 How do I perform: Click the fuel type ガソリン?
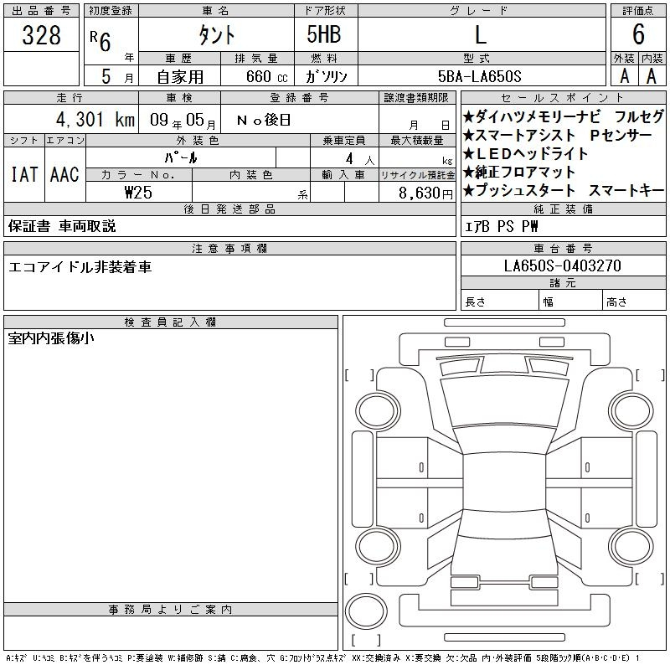pyautogui.click(x=326, y=76)
